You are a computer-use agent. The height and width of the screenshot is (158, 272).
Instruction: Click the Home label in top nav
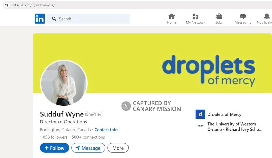[172, 22]
